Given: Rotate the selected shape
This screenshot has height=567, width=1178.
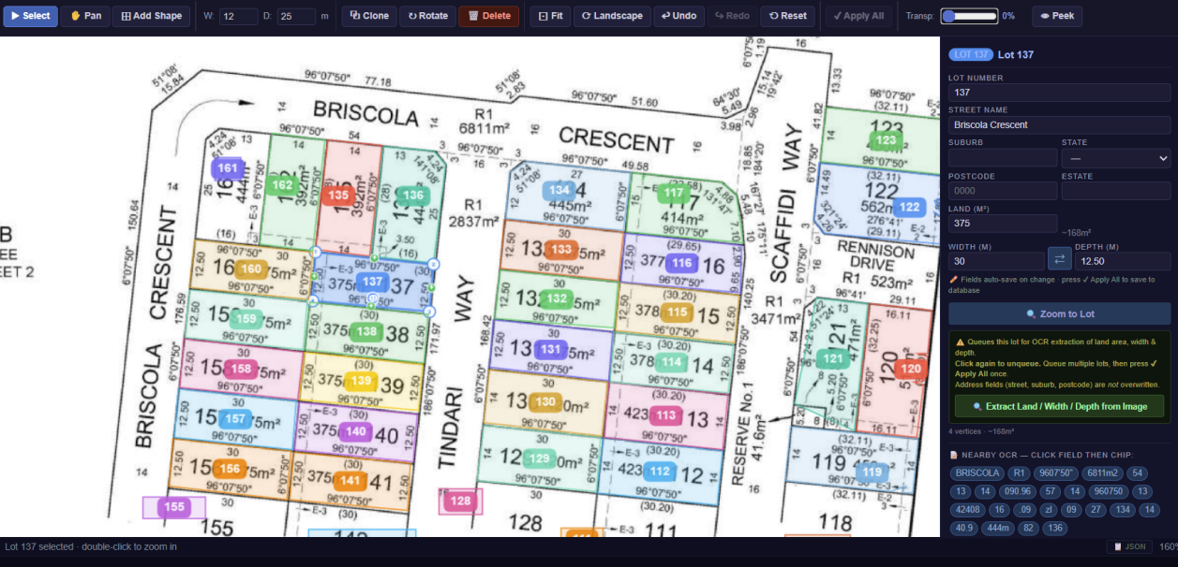Looking at the screenshot, I should [x=427, y=16].
